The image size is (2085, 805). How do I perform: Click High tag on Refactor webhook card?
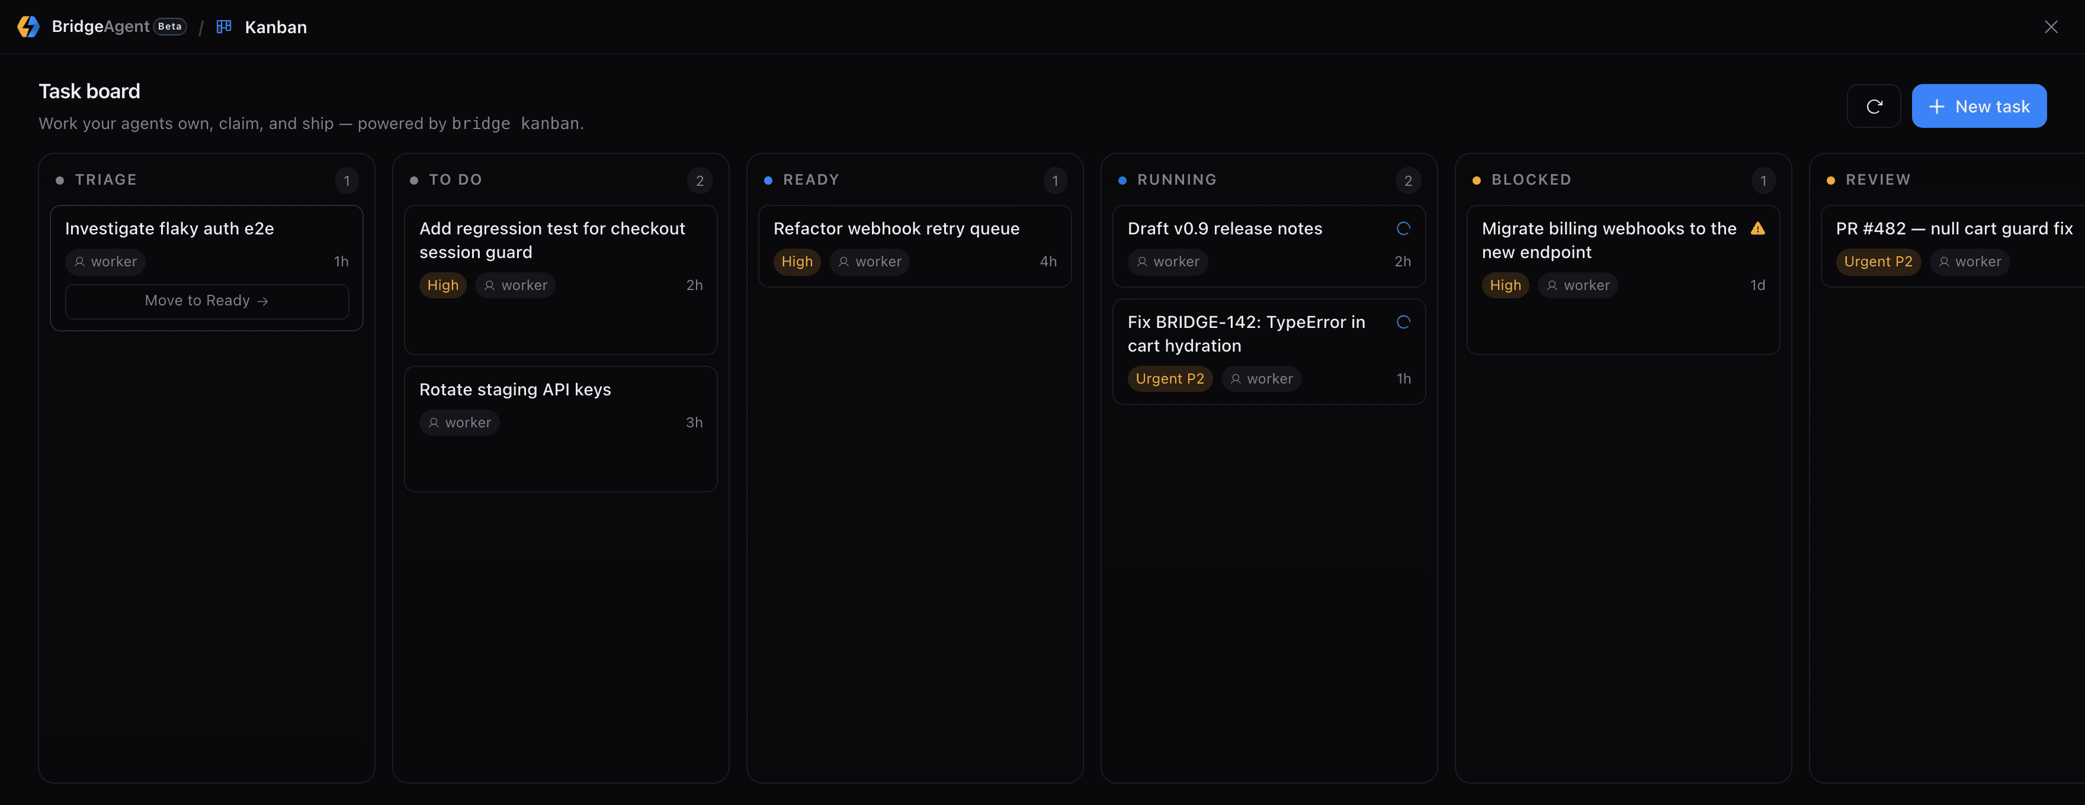coord(797,262)
